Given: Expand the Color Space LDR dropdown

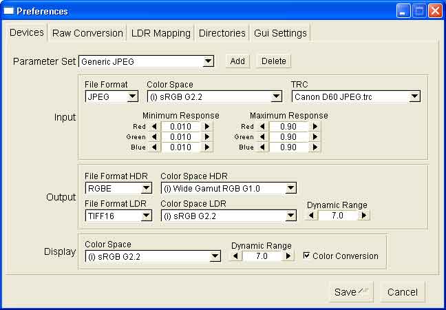Looking at the screenshot, I should 229,216.
